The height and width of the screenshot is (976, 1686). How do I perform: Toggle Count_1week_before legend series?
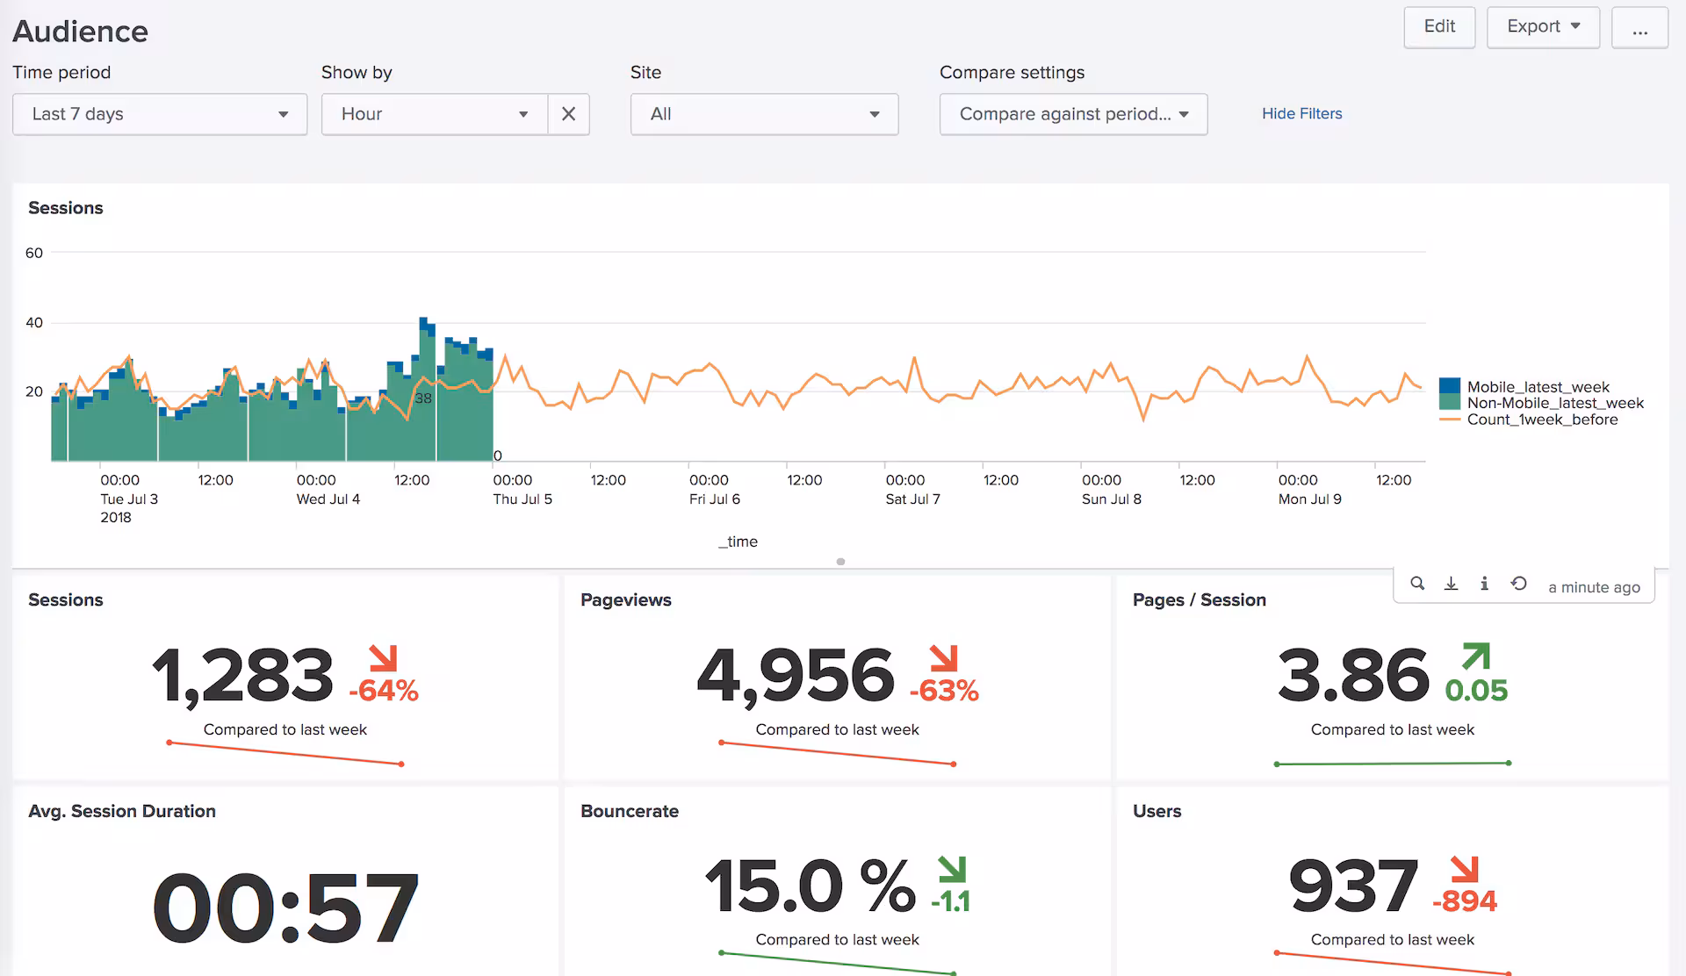pyautogui.click(x=1542, y=420)
